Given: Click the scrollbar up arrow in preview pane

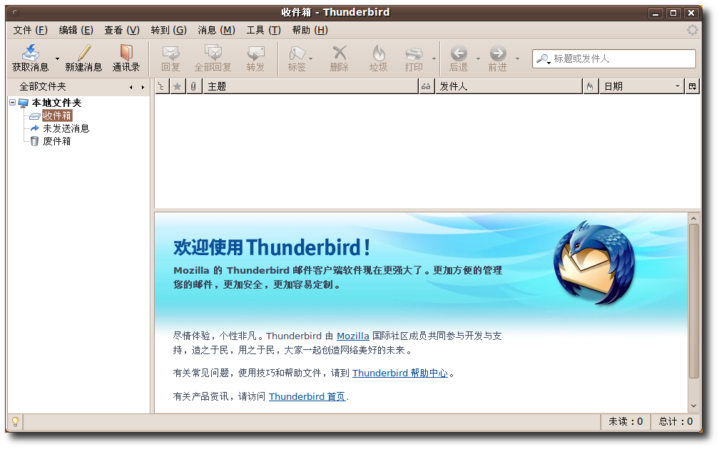Looking at the screenshot, I should [694, 218].
